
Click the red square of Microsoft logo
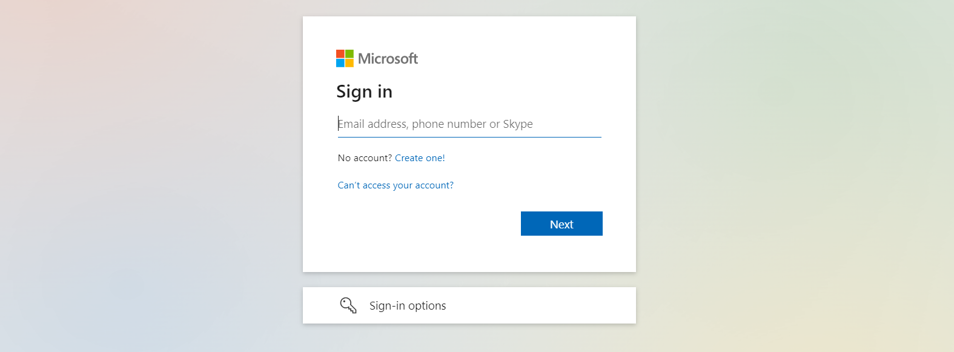point(340,54)
